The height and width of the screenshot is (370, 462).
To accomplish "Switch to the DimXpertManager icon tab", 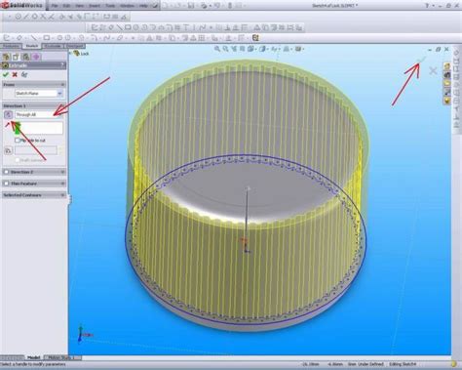I will click(36, 57).
